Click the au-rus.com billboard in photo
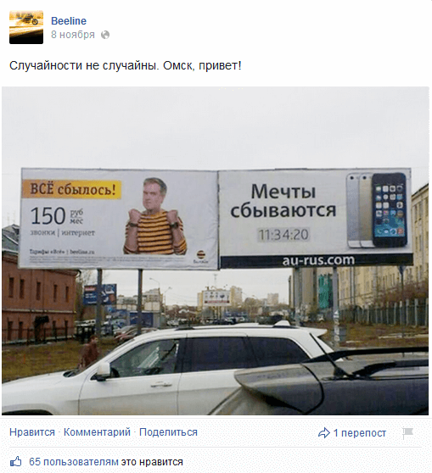The image size is (432, 473). (316, 219)
